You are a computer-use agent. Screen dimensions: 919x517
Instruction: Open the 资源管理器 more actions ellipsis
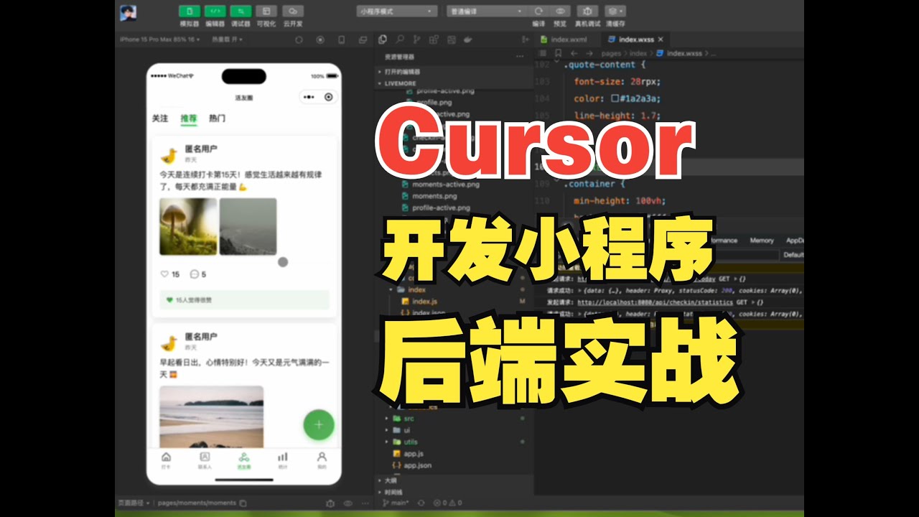tap(520, 56)
